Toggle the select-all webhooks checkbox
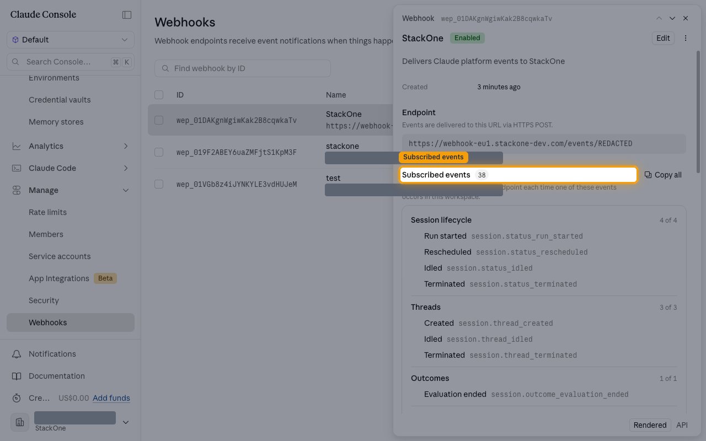 coord(159,95)
